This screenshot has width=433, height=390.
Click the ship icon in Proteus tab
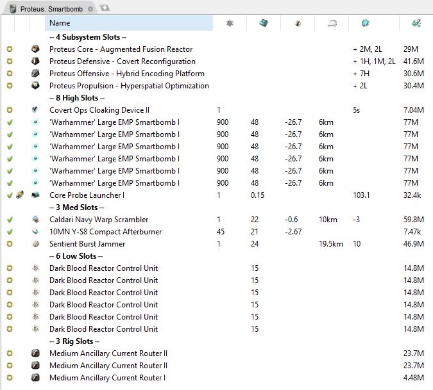pos(13,9)
